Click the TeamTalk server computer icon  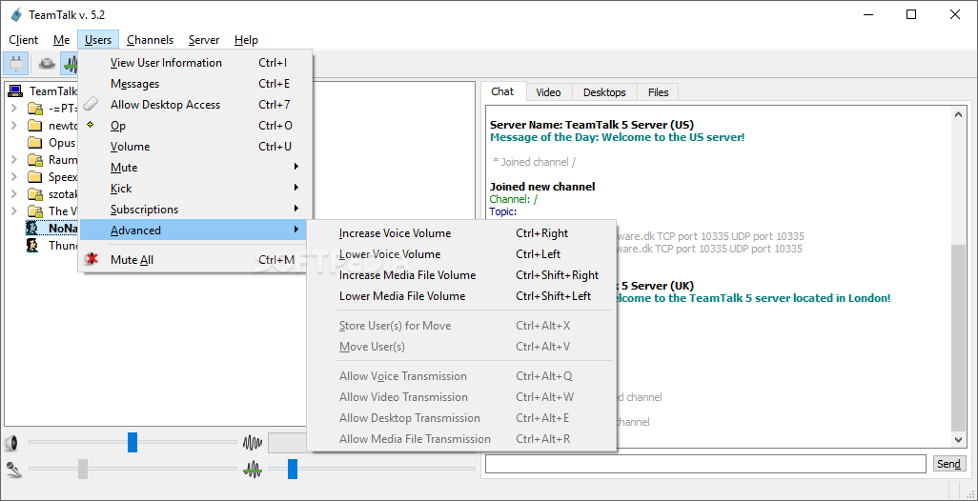[15, 91]
